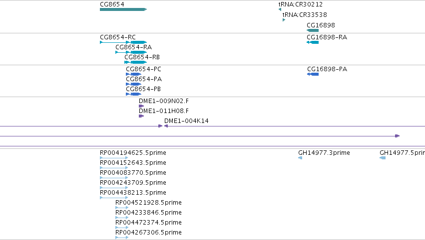Screen dimensions: 425x240
Task: Click the DME1-011H08.F label
Action: click(164, 111)
